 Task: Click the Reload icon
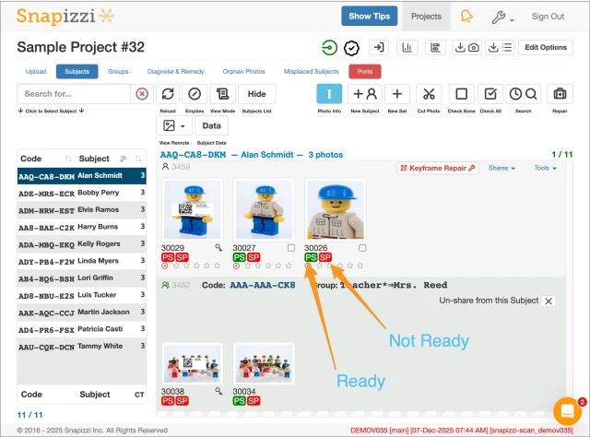(168, 94)
